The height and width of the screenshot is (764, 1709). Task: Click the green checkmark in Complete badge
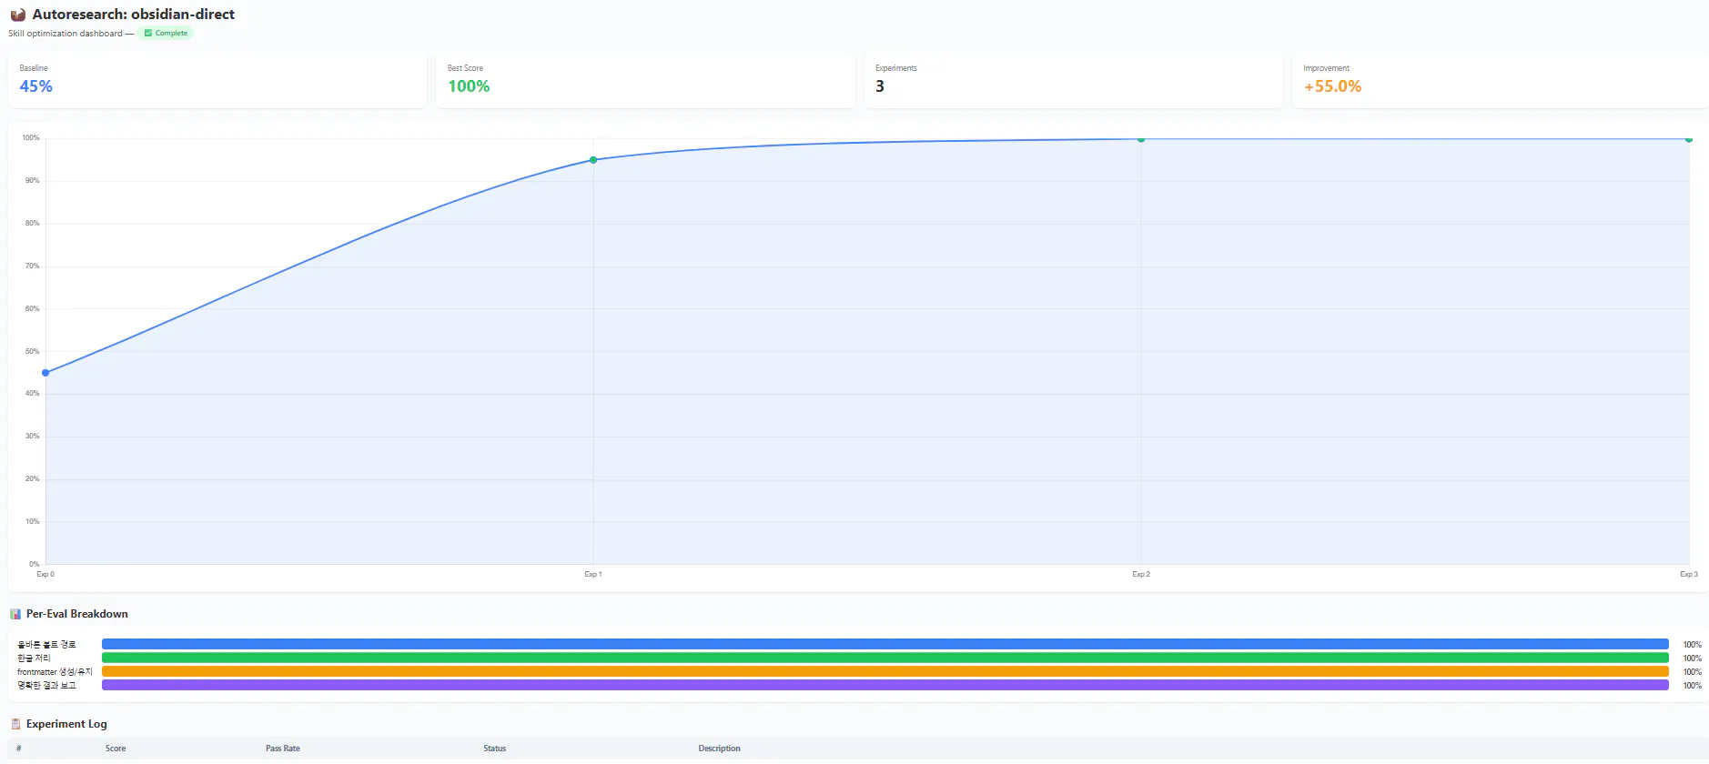[148, 34]
